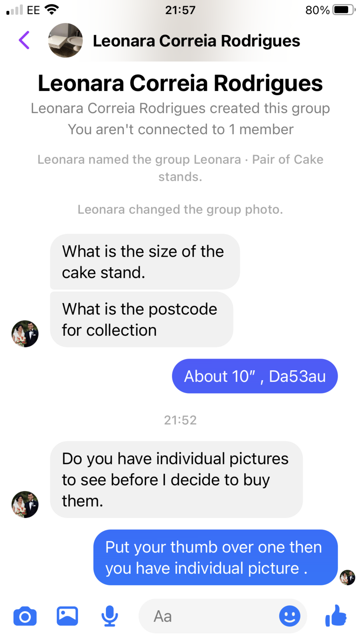Tap the battery status indicator
Image resolution: width=361 pixels, height=641 pixels.
pos(344,10)
